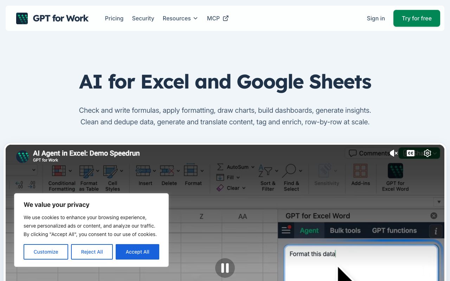The height and width of the screenshot is (281, 450).
Task: Switch to the Bulk tools tab
Action: pyautogui.click(x=345, y=230)
